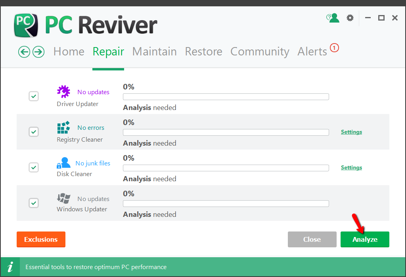Open the orange Exclusions button
406x277 pixels.
(41, 239)
